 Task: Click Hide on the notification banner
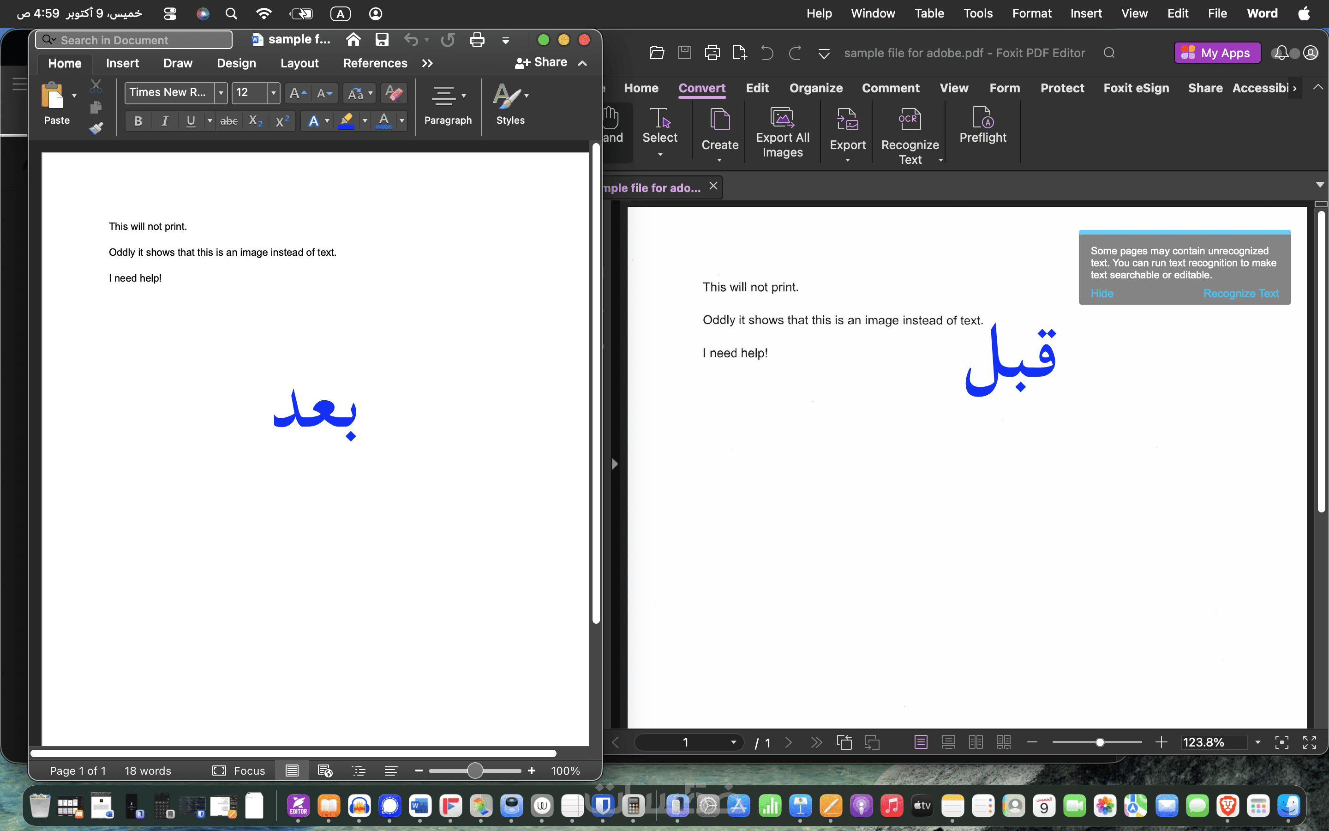[1102, 294]
